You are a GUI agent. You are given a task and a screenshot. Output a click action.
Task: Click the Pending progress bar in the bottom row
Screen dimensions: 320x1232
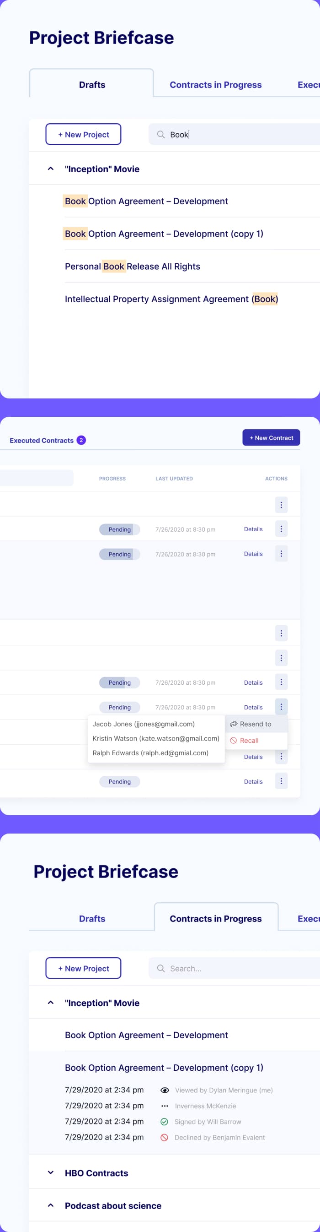tap(119, 781)
